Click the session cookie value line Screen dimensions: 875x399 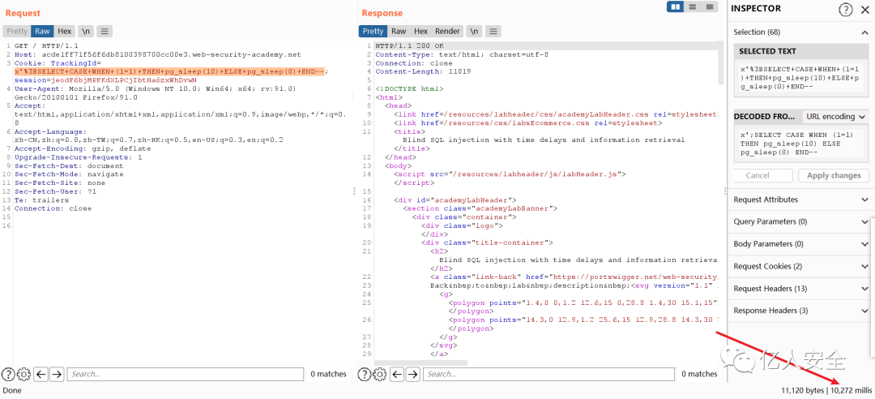pos(105,80)
